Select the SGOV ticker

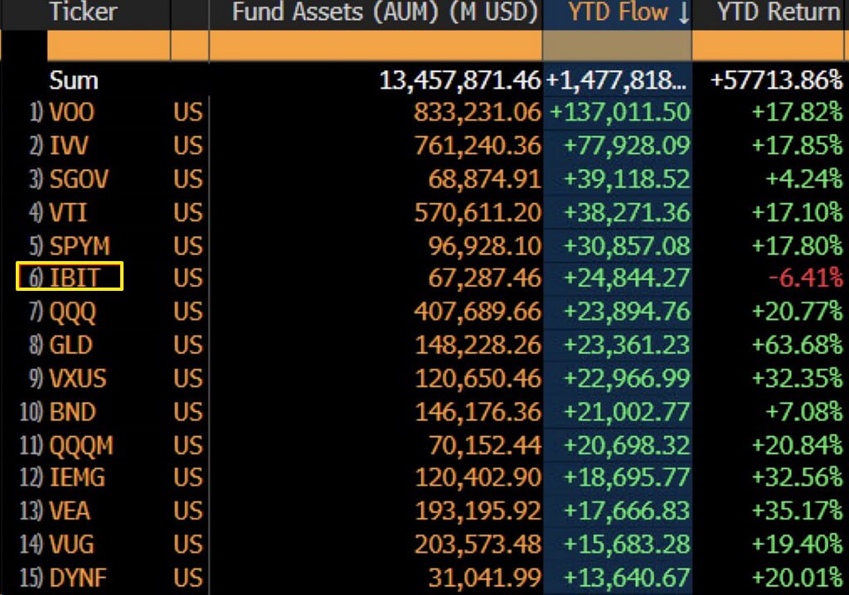coord(79,179)
